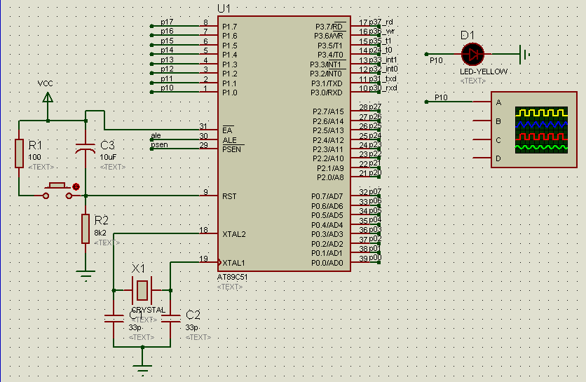586x382 pixels.
Task: Select resistor R2 body
Action: tap(86, 228)
